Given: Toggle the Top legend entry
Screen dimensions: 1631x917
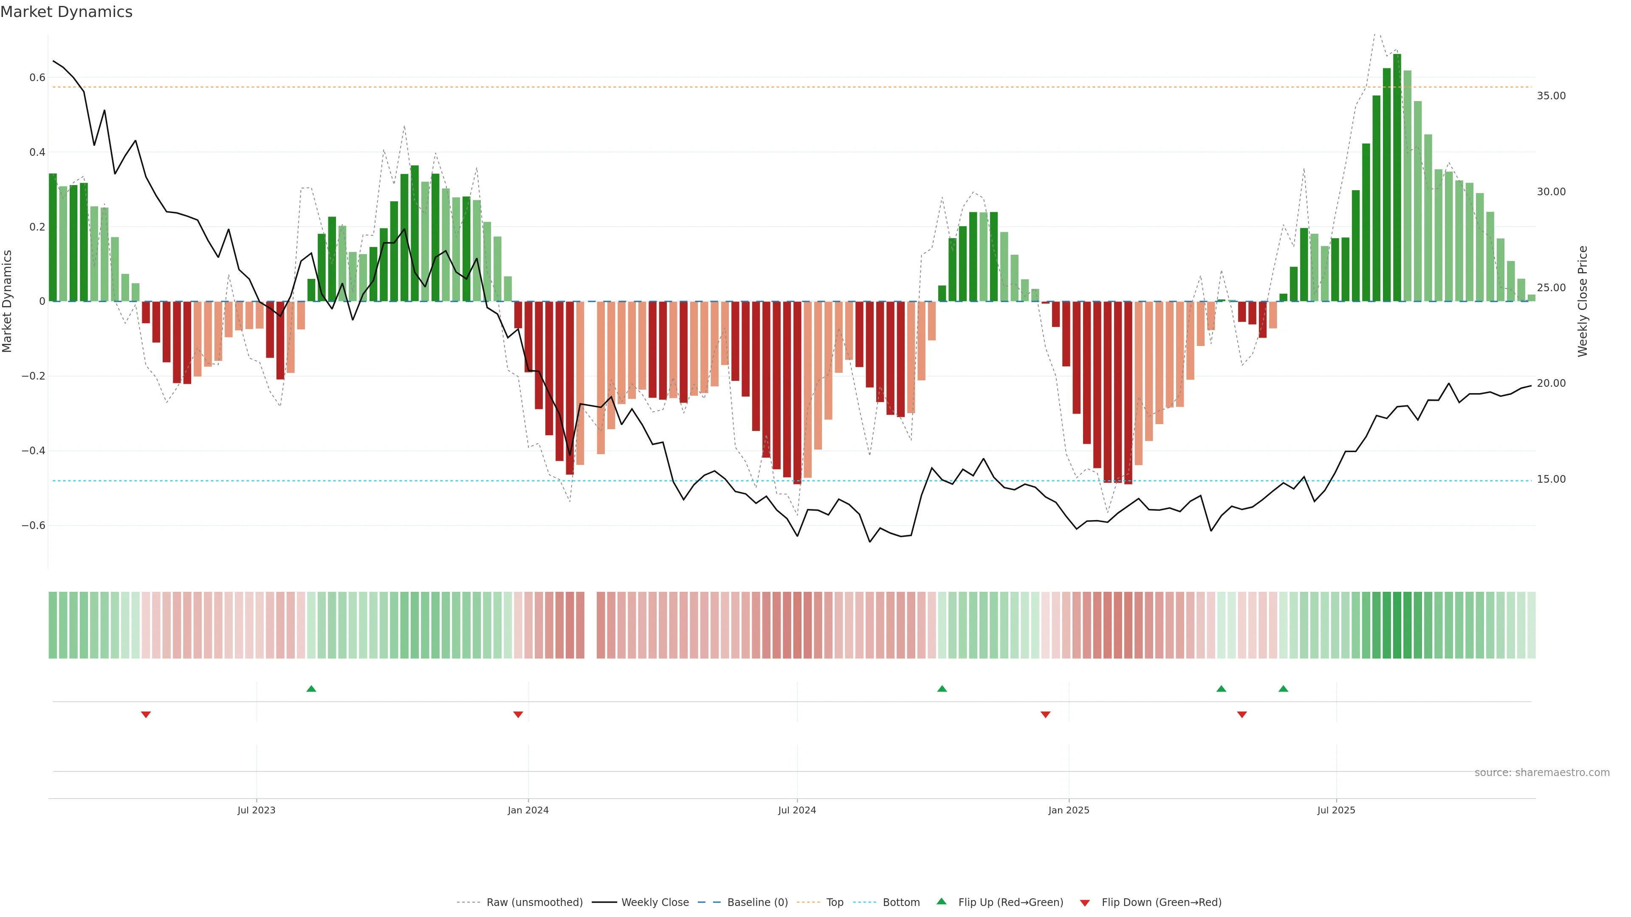Looking at the screenshot, I should [x=835, y=903].
